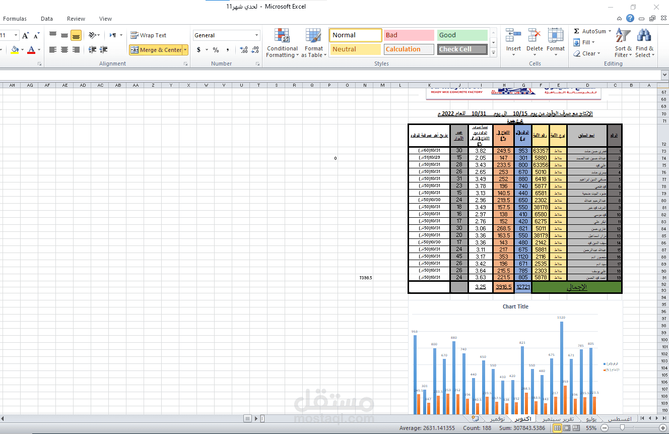Apply the Neutral cell style
The image size is (669, 434).
(356, 49)
